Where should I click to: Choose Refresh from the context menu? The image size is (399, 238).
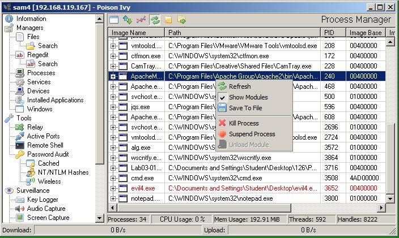click(254, 86)
